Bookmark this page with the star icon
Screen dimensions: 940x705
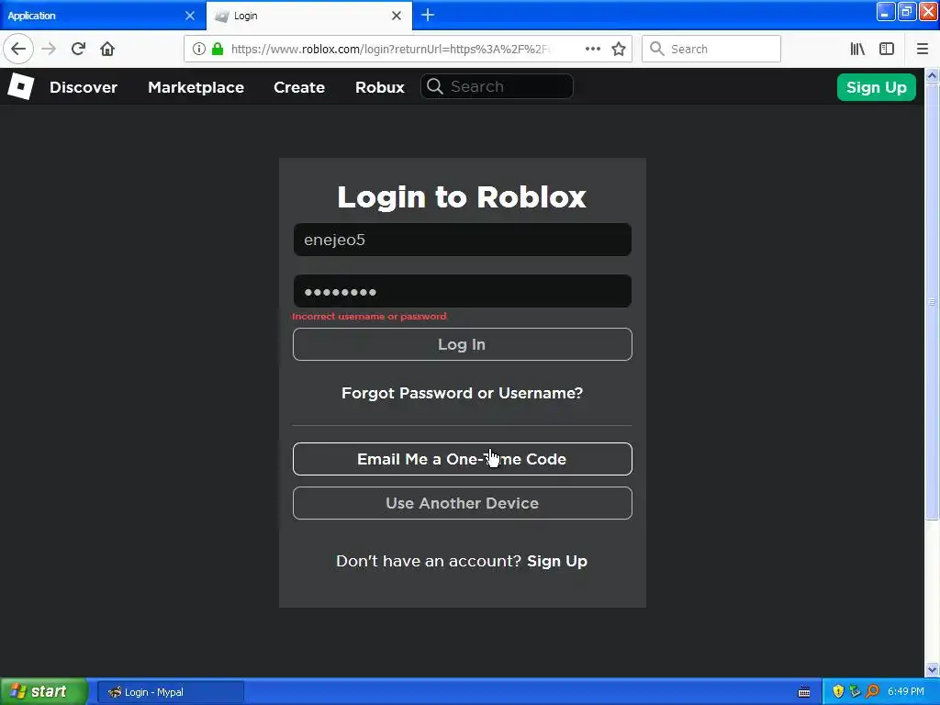(x=619, y=50)
